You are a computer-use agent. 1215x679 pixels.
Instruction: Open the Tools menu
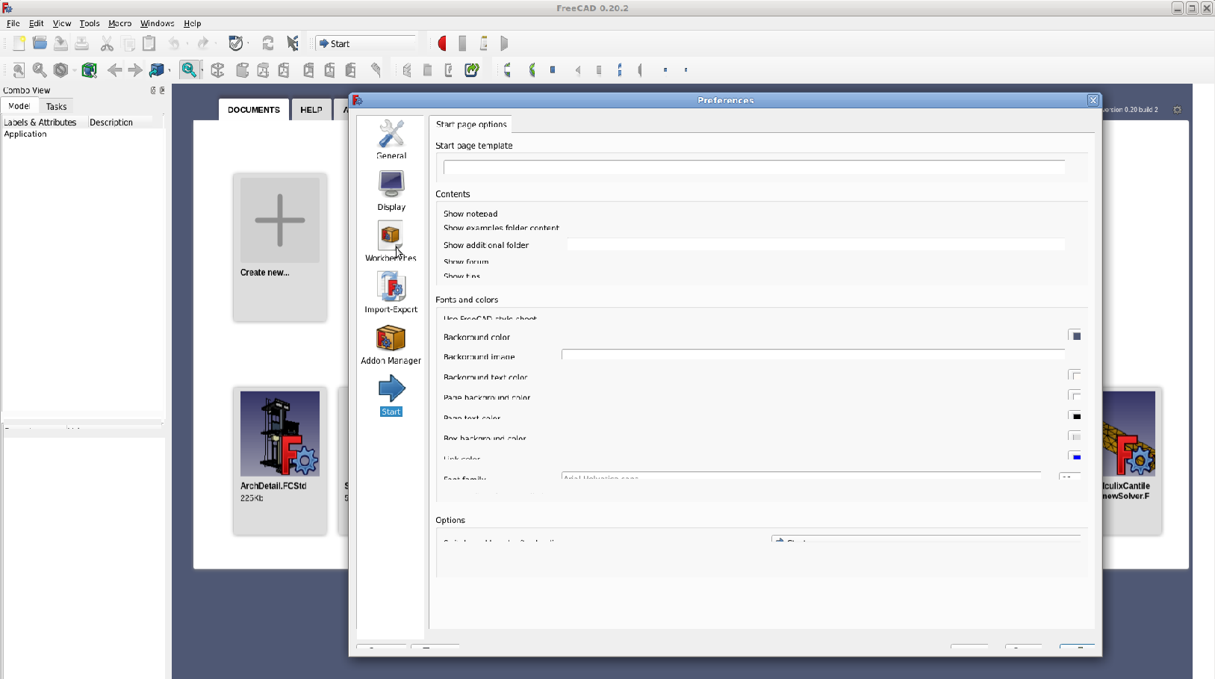click(x=90, y=23)
